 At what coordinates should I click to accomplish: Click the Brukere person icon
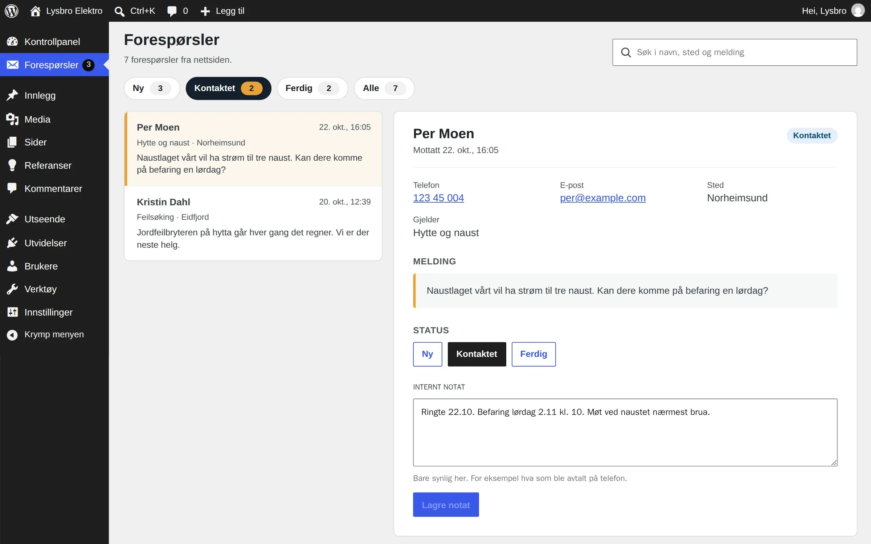pos(12,266)
